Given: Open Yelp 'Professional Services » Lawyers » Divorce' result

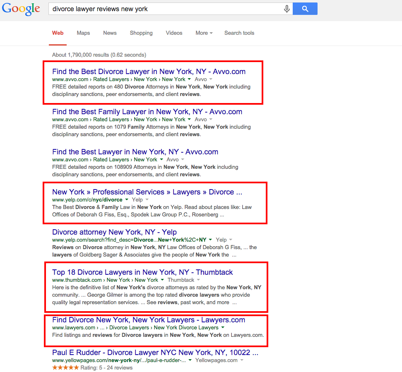Looking at the screenshot, I should click(147, 192).
